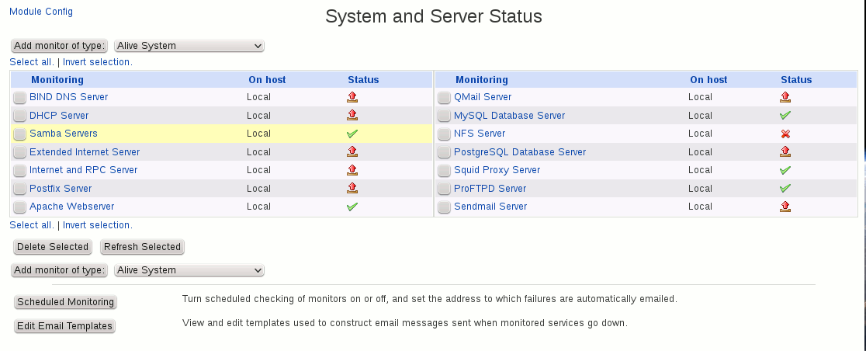866x351 pixels.
Task: Open the Samba Servers monitor
Action: pos(64,134)
